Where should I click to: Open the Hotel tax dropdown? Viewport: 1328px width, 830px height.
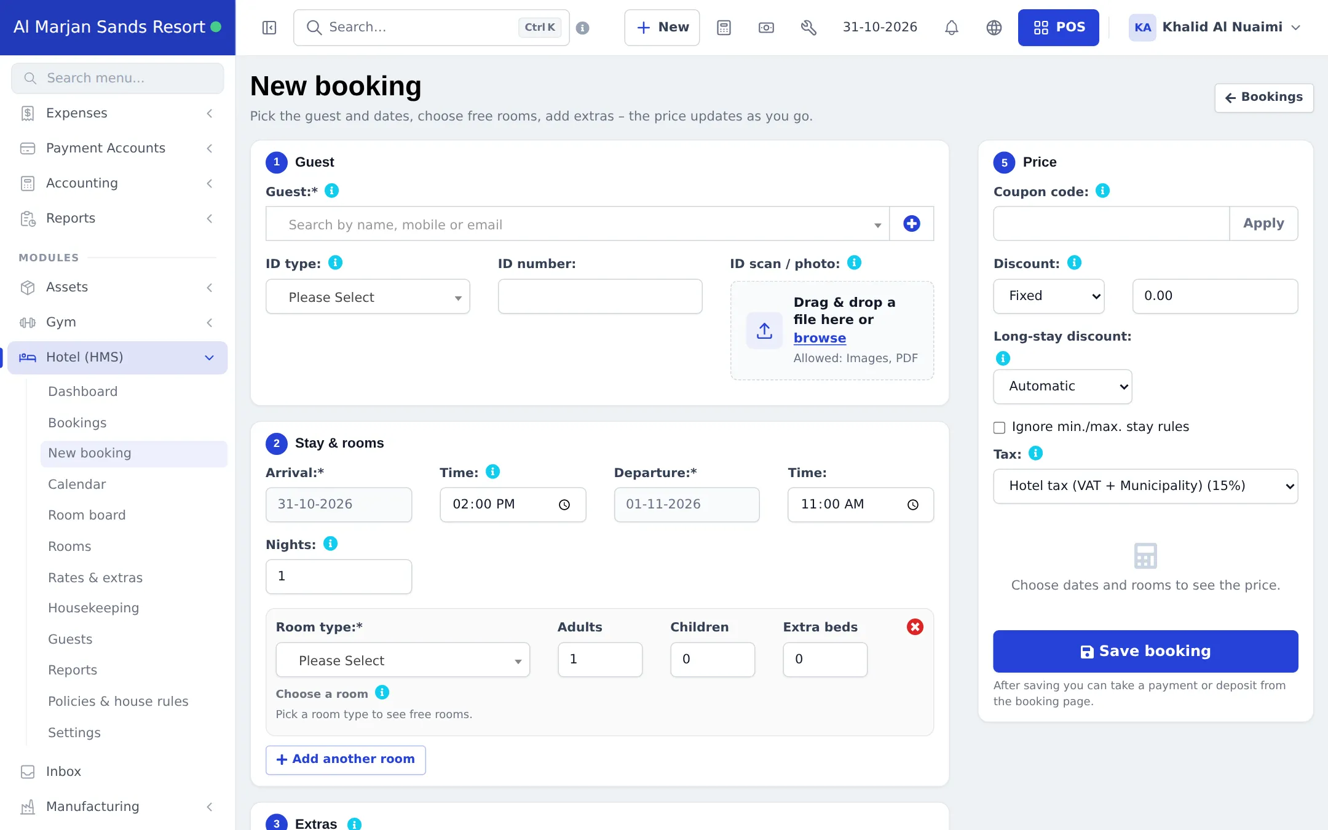click(x=1145, y=486)
